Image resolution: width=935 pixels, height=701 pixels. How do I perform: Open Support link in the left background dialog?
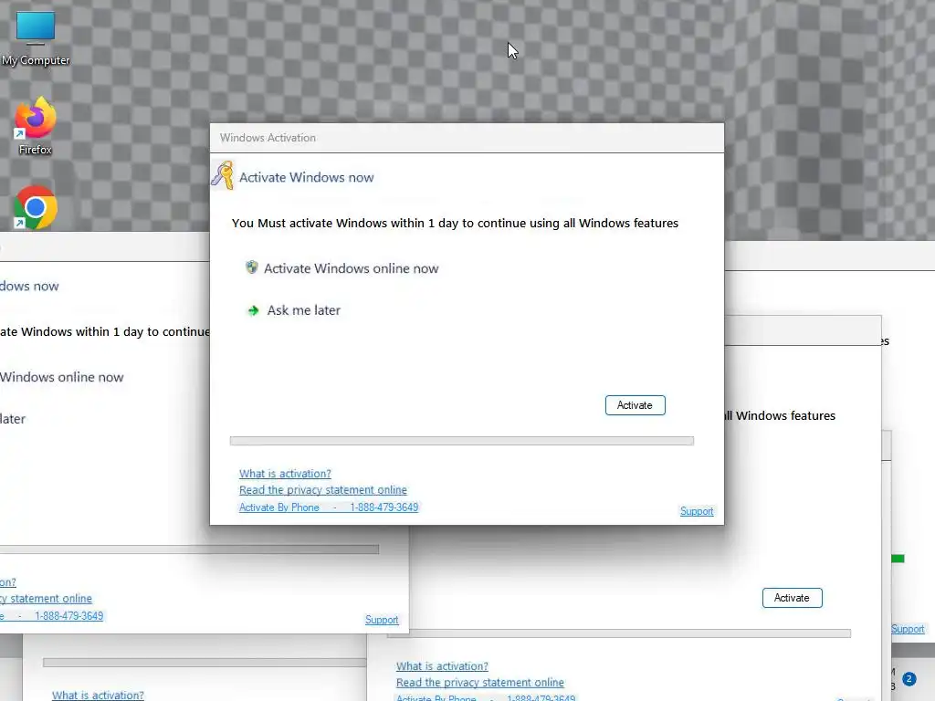pyautogui.click(x=382, y=620)
